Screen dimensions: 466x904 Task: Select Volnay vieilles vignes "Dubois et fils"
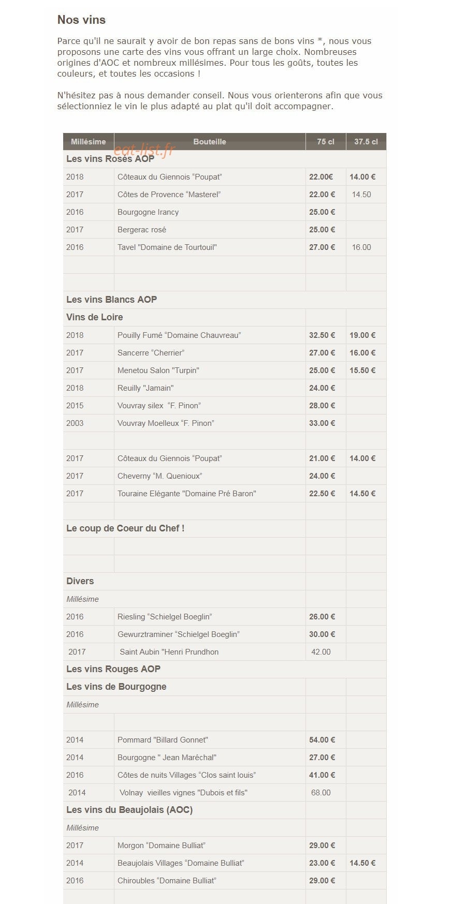click(x=183, y=793)
